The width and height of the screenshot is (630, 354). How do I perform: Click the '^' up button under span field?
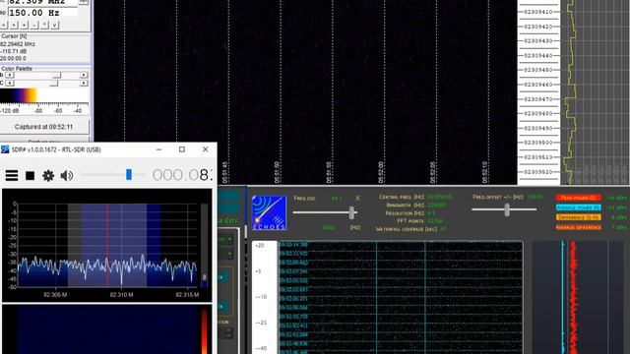coord(45,25)
